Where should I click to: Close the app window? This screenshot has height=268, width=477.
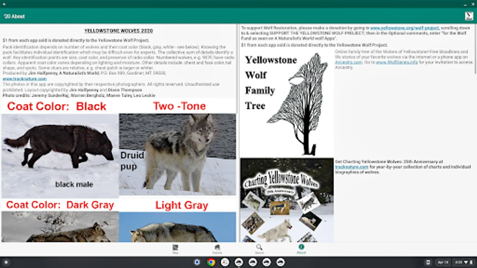pos(473,4)
